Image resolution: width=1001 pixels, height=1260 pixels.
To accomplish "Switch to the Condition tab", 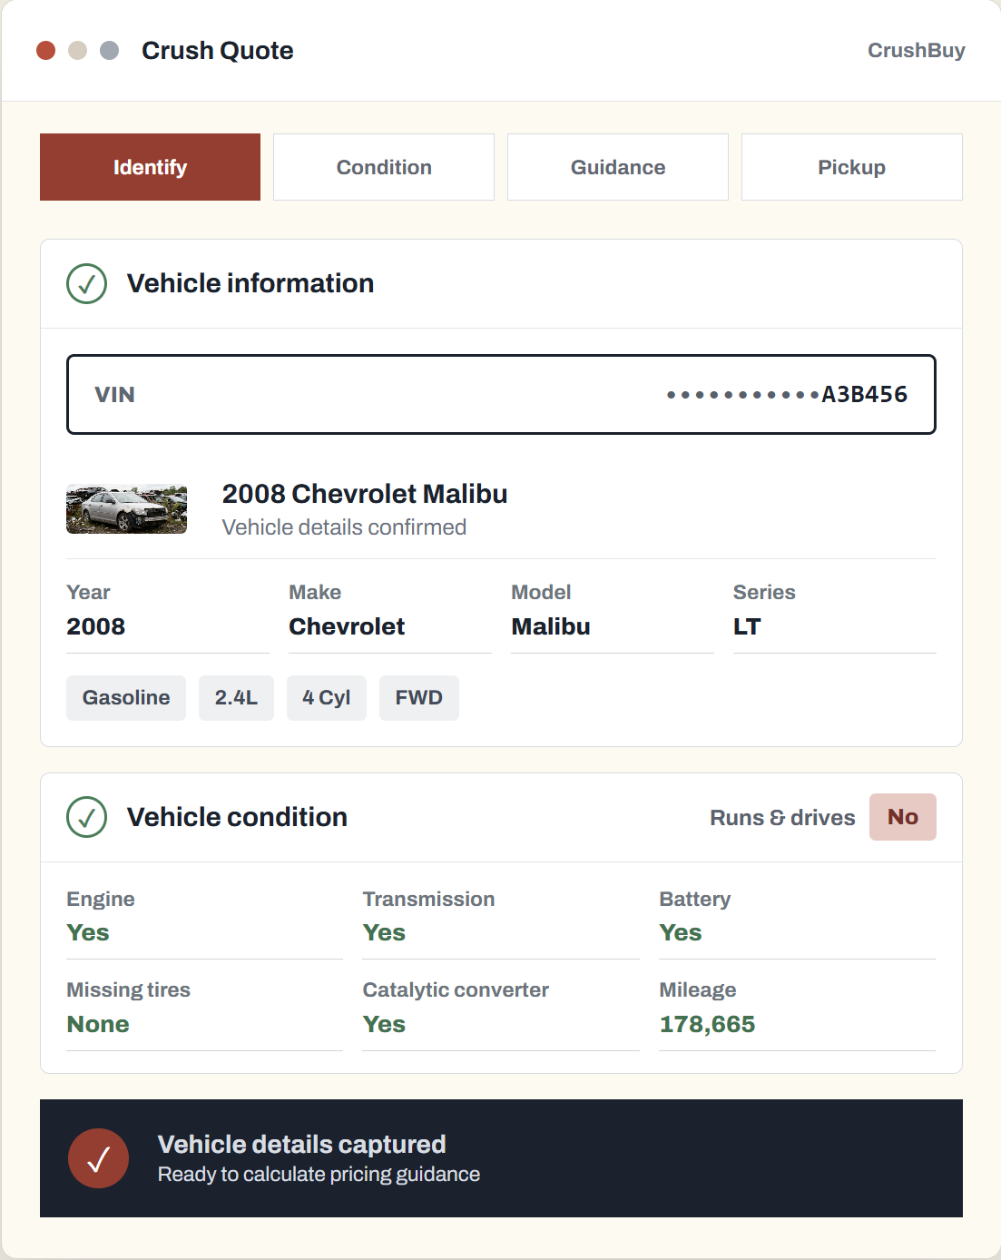I will [384, 167].
